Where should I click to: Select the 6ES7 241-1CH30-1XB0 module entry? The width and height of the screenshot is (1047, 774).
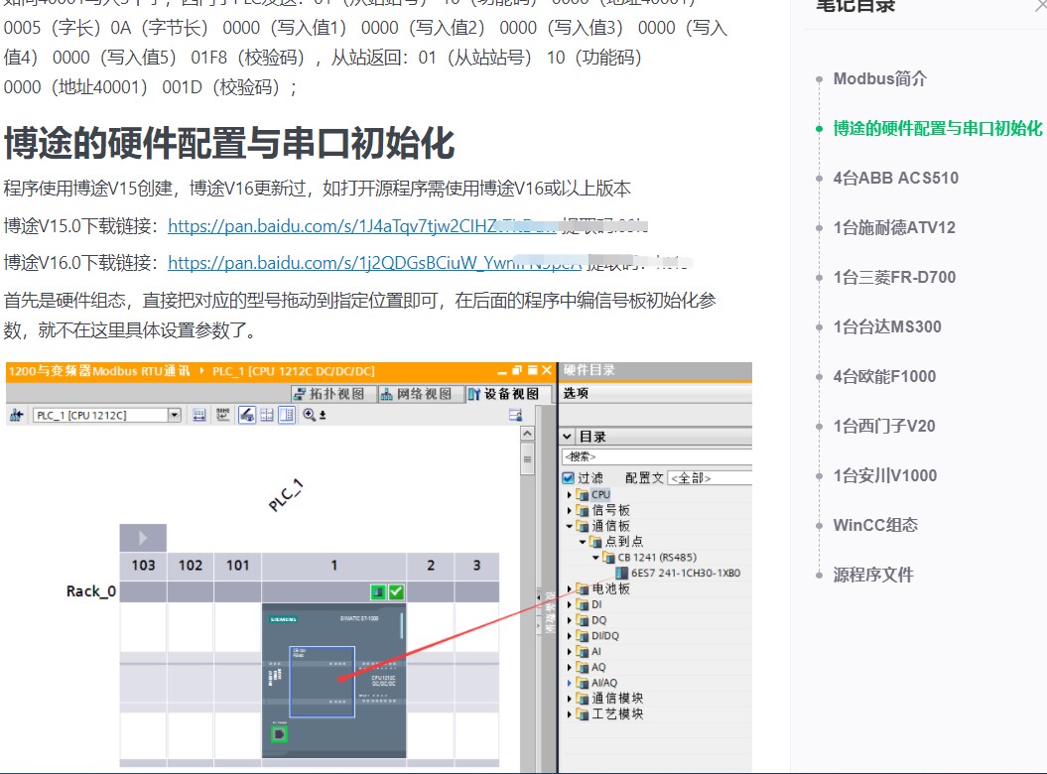coord(679,573)
